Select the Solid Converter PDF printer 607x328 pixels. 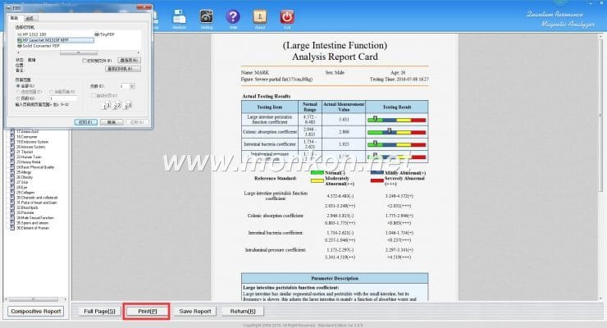click(39, 46)
